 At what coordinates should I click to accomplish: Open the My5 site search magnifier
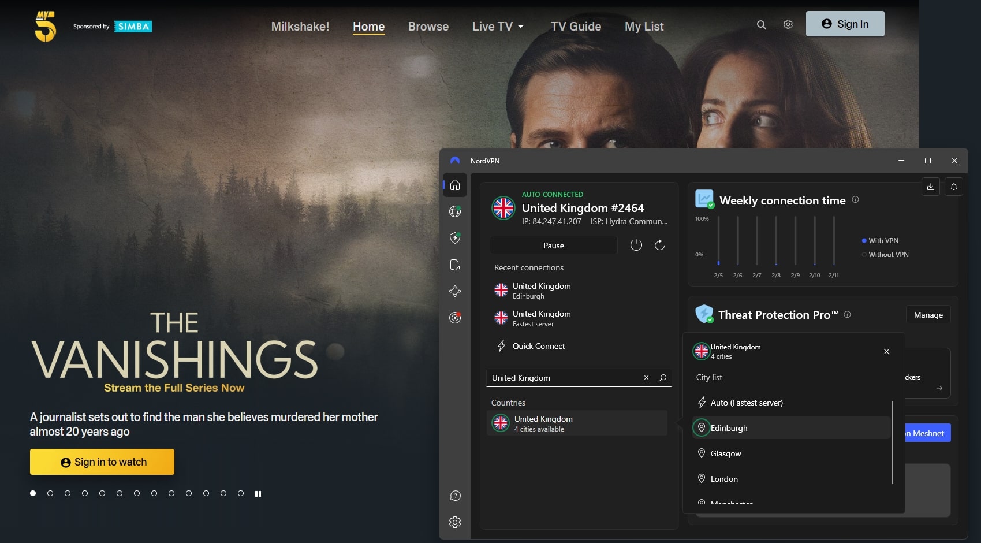tap(762, 25)
